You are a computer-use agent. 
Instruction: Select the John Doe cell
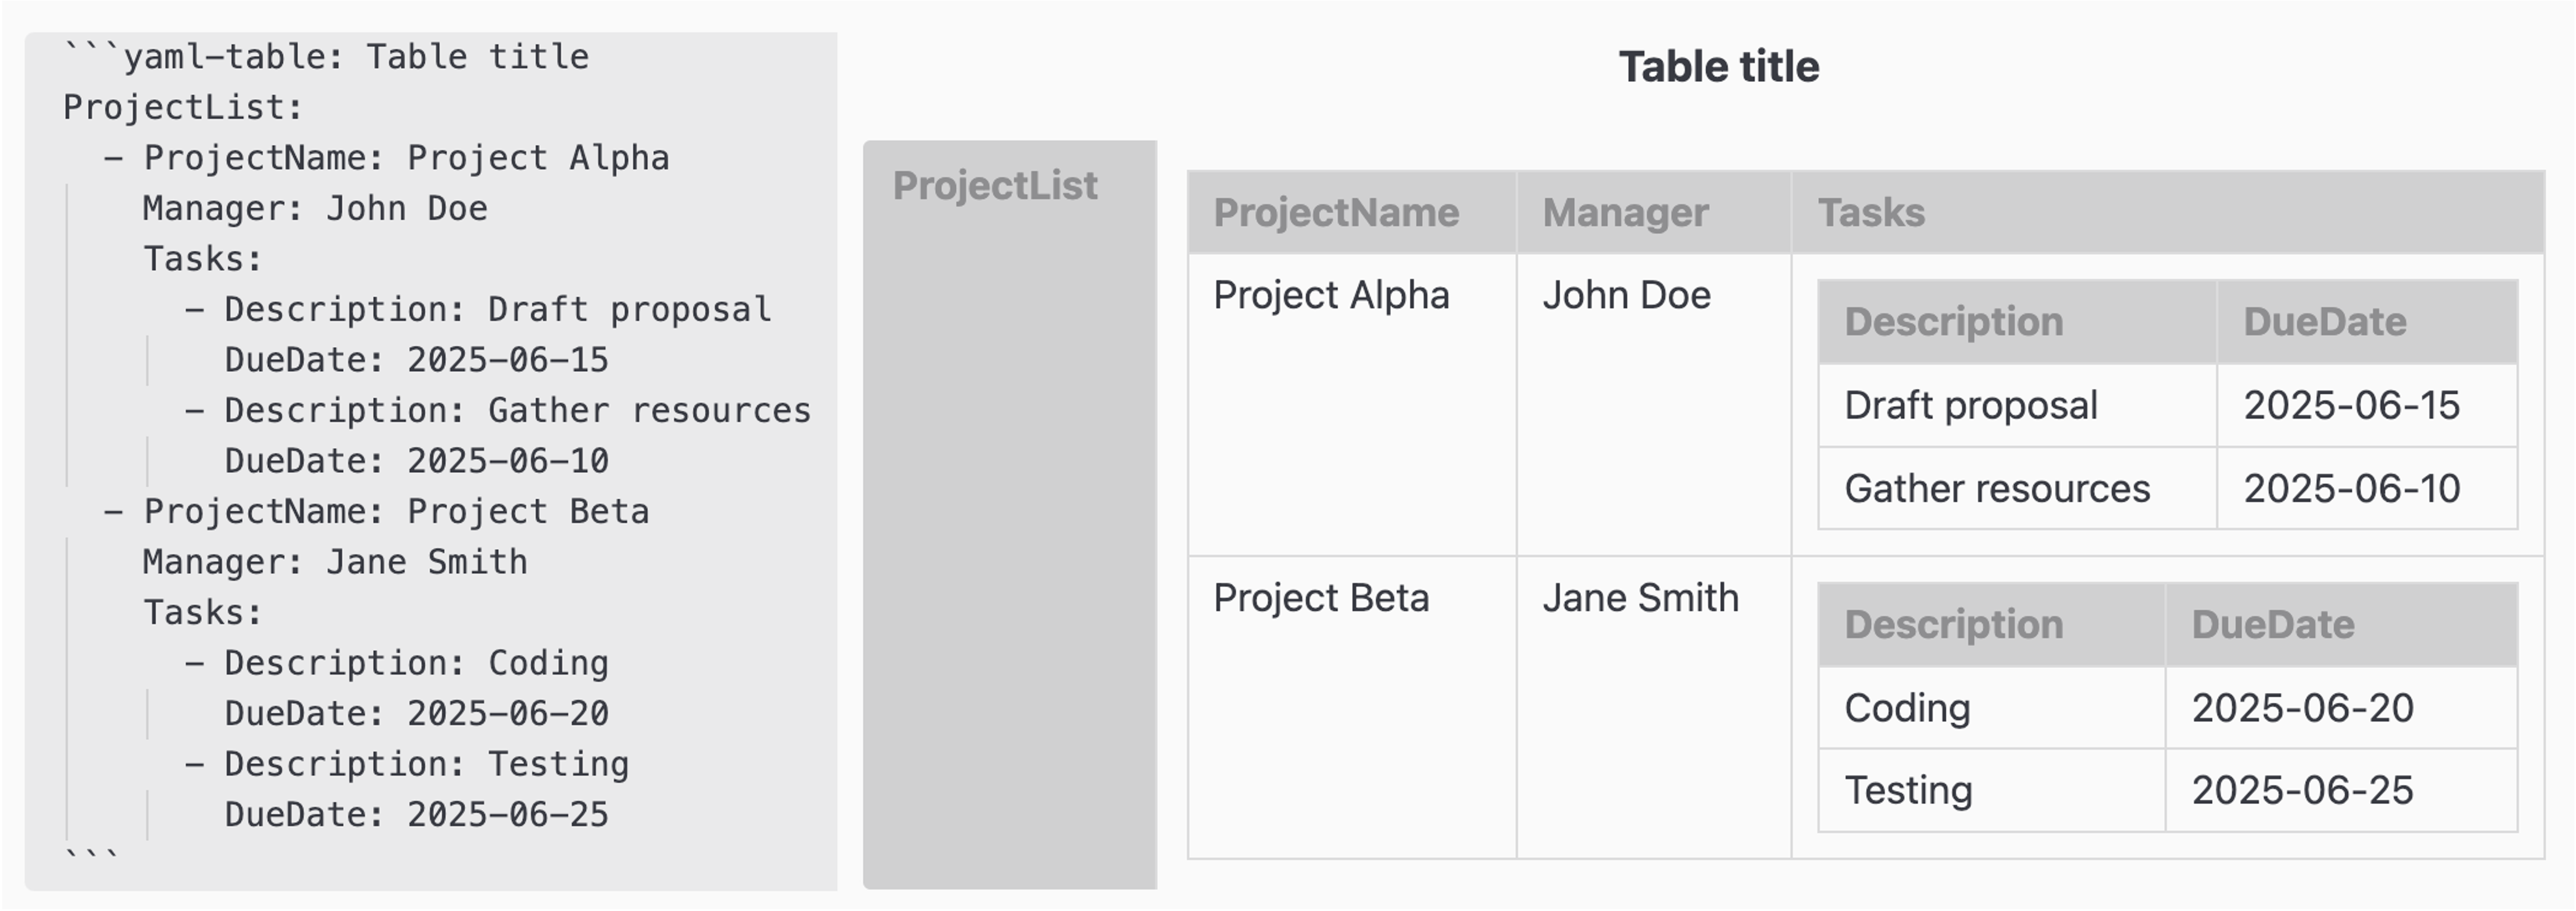(1654, 405)
